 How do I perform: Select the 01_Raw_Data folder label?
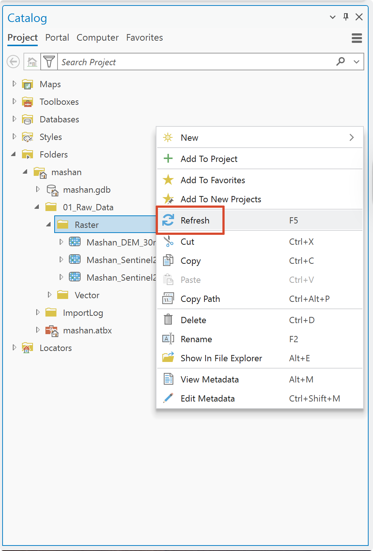(88, 207)
